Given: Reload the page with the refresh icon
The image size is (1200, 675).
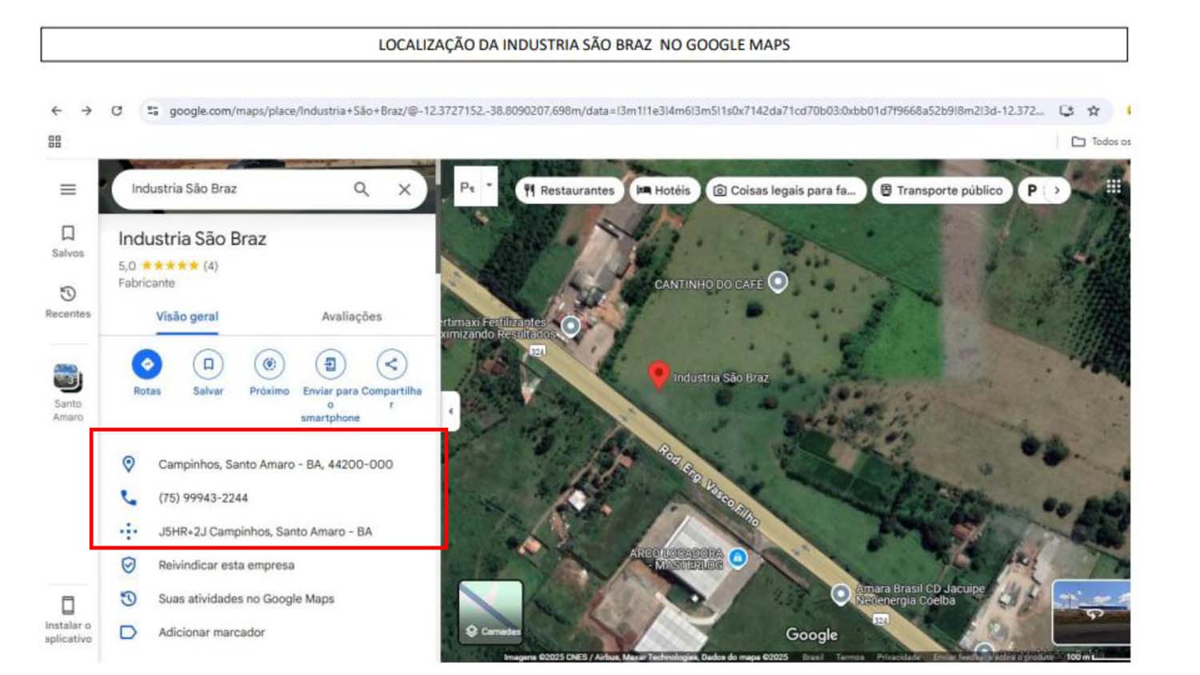Looking at the screenshot, I should coord(117,110).
